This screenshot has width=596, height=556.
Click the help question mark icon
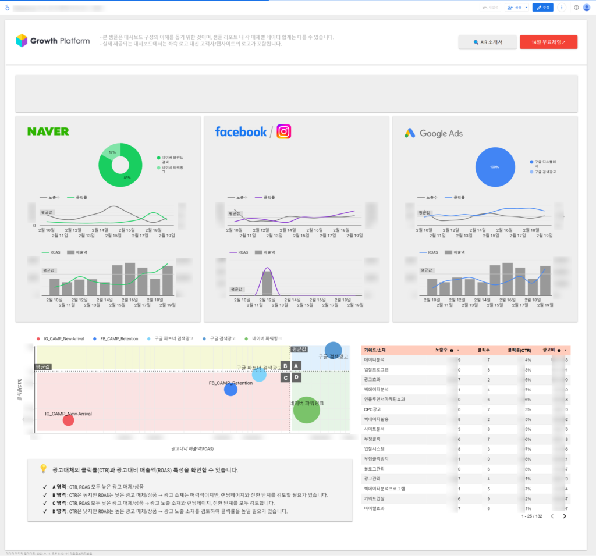(576, 7)
